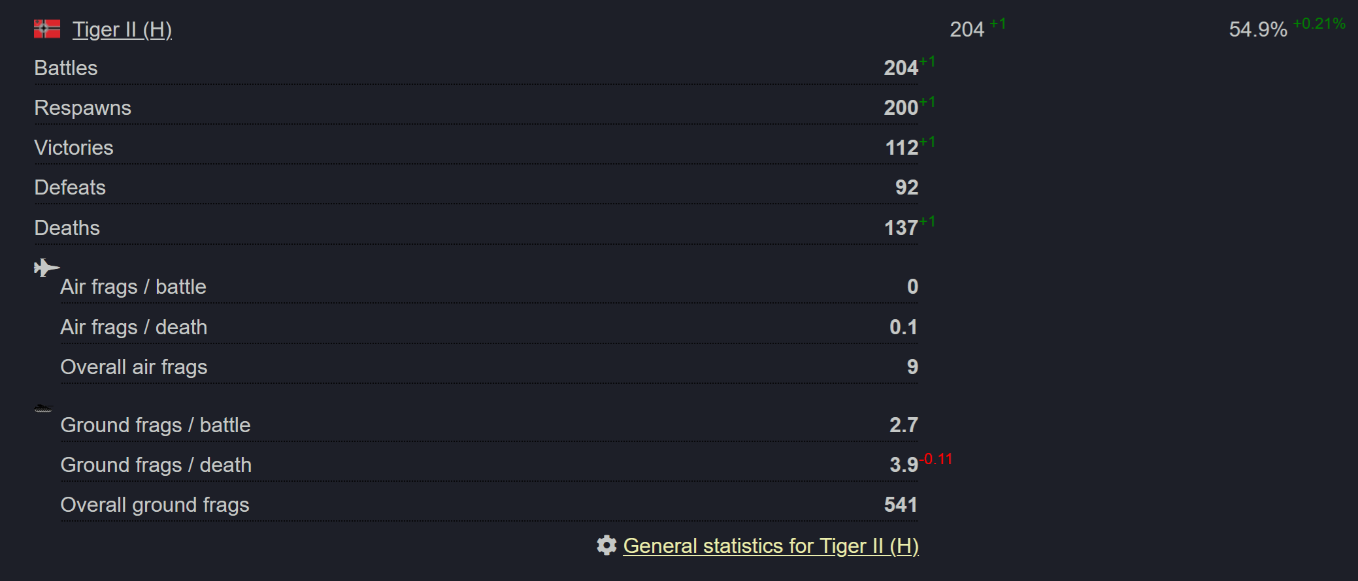Click the 54.9% win rate figure
This screenshot has height=581, width=1358.
pos(1258,29)
